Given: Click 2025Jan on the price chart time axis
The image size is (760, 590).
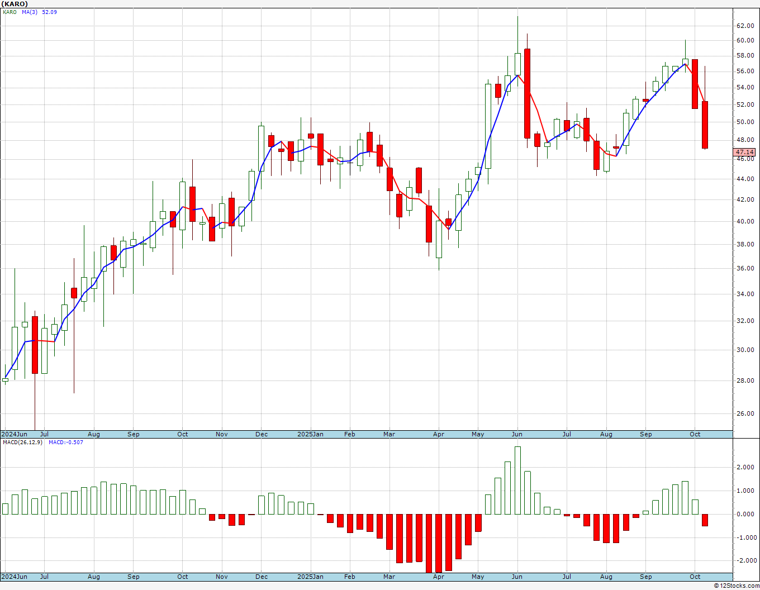Looking at the screenshot, I should tap(310, 434).
